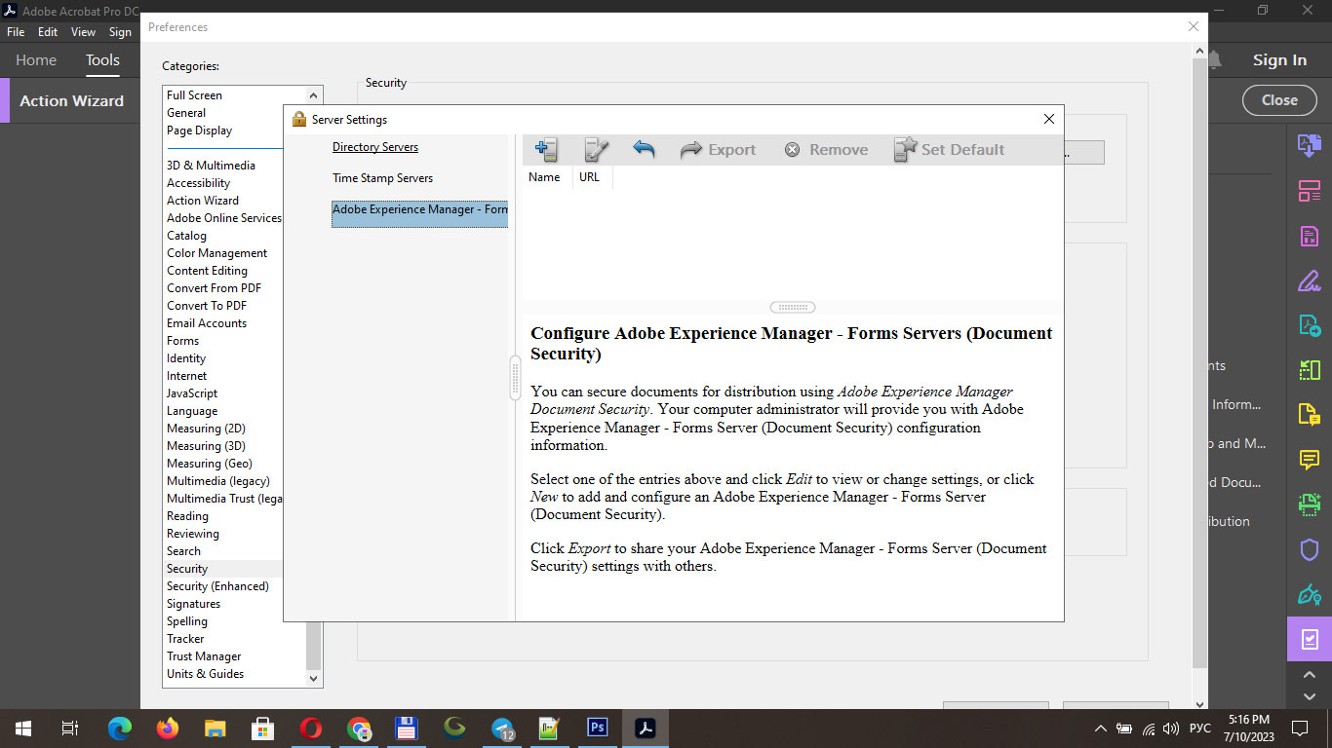
Task: Select Convert From PDF category
Action: pos(214,288)
